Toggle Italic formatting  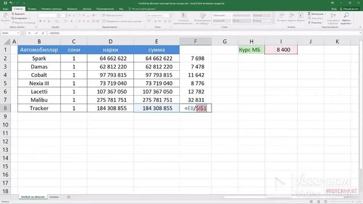pos(44,22)
